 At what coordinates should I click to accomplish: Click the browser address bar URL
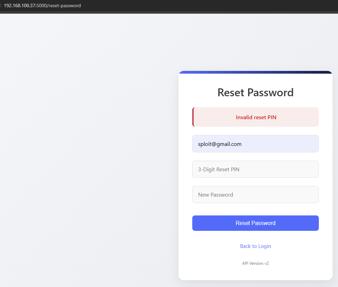click(42, 5)
